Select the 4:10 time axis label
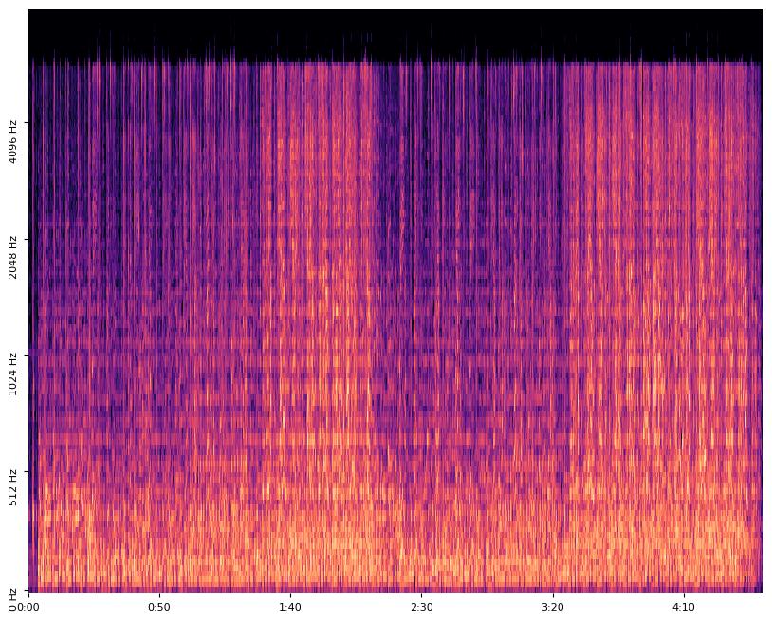Image resolution: width=772 pixels, height=621 pixels. tap(684, 607)
